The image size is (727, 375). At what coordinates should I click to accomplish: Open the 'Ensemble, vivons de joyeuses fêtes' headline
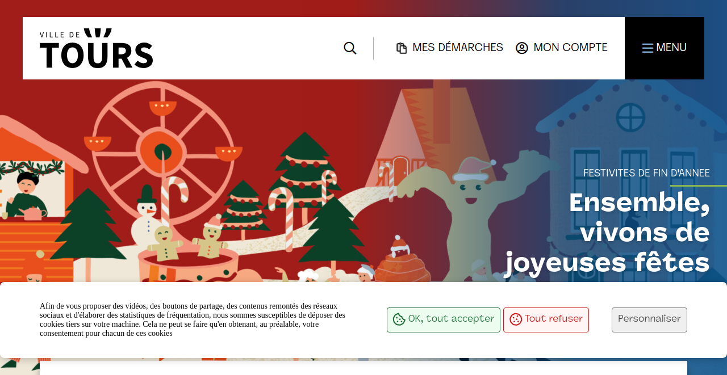(x=607, y=233)
